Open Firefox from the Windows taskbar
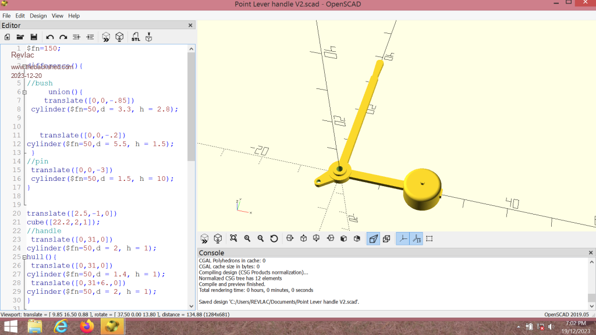This screenshot has width=596, height=335. coord(87,326)
